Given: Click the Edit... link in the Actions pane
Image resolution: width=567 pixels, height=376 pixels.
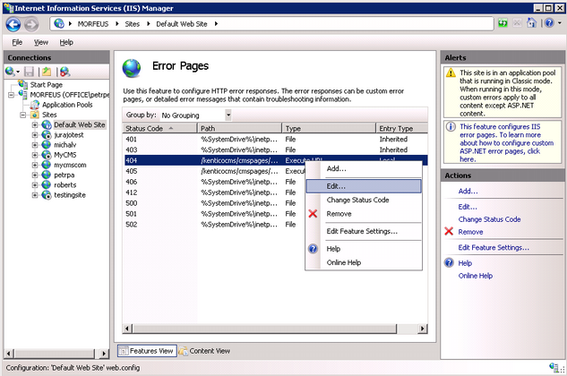Looking at the screenshot, I should tap(468, 207).
